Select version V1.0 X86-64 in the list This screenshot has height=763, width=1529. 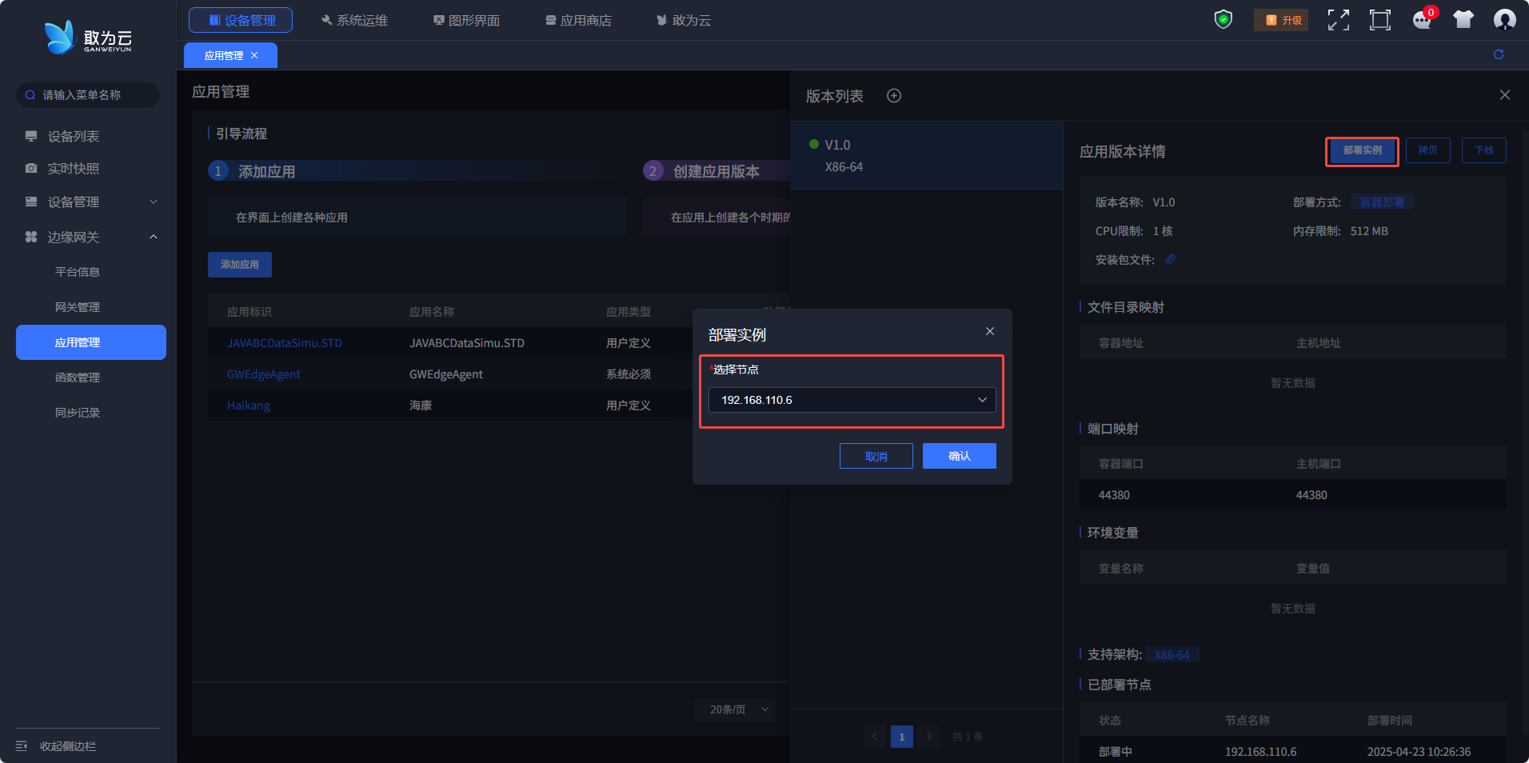click(926, 155)
